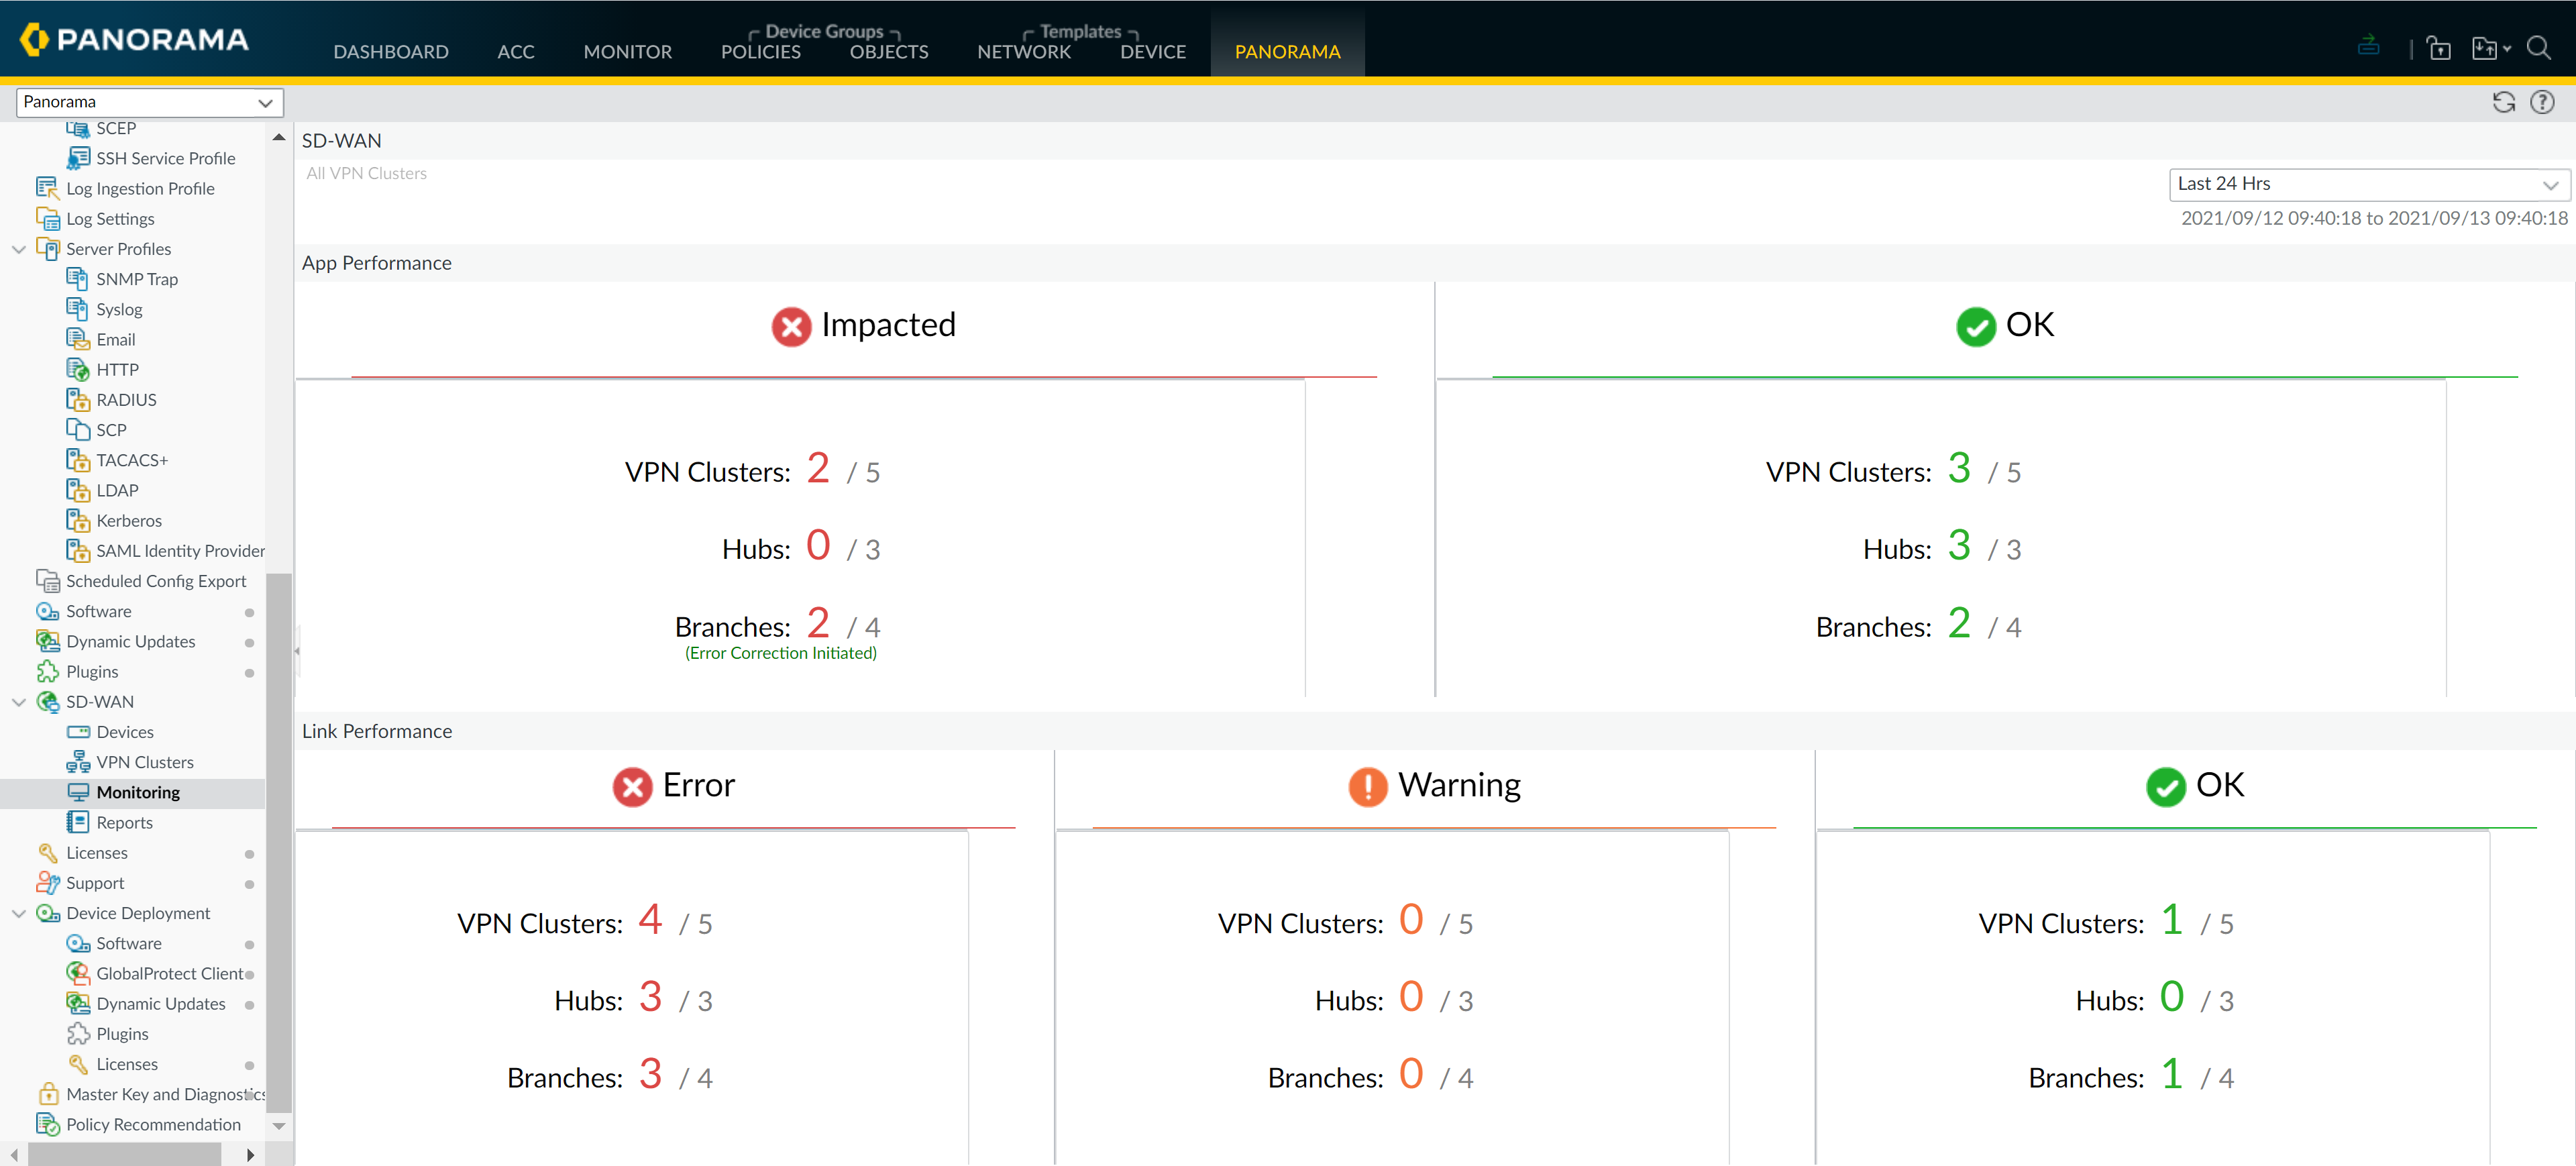Open the save/load configuration icon

2485,47
